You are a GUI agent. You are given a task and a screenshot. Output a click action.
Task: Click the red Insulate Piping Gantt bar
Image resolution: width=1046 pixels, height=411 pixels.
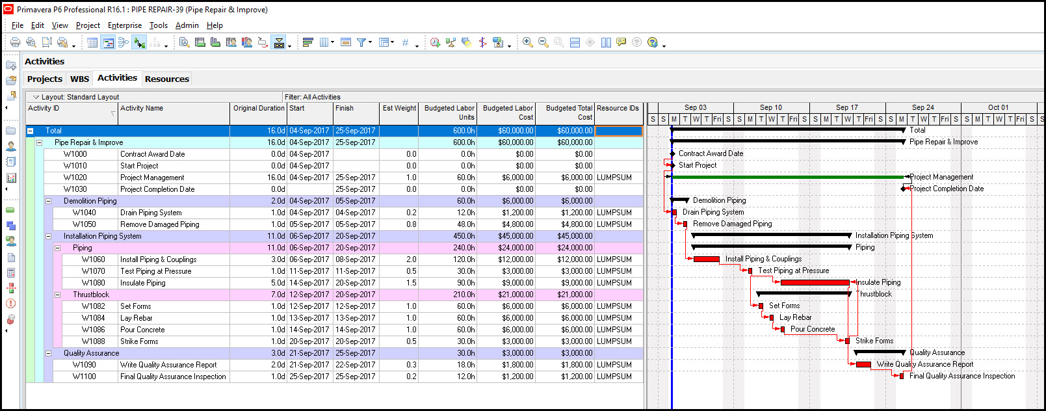tap(814, 282)
